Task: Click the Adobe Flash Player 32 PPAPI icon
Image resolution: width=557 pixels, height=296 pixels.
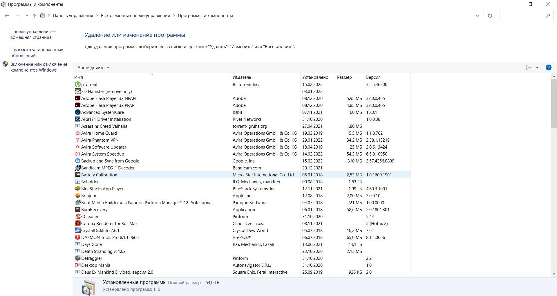Action: tap(77, 105)
